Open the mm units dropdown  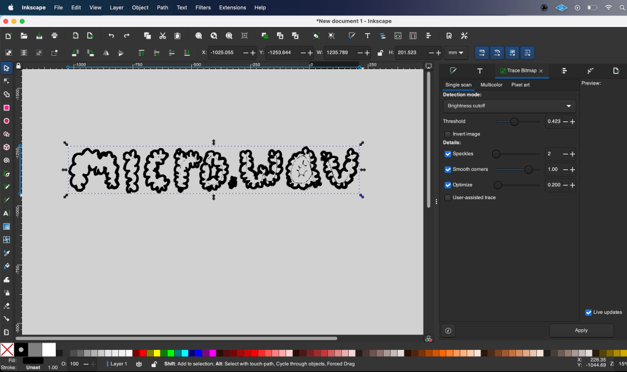point(456,53)
